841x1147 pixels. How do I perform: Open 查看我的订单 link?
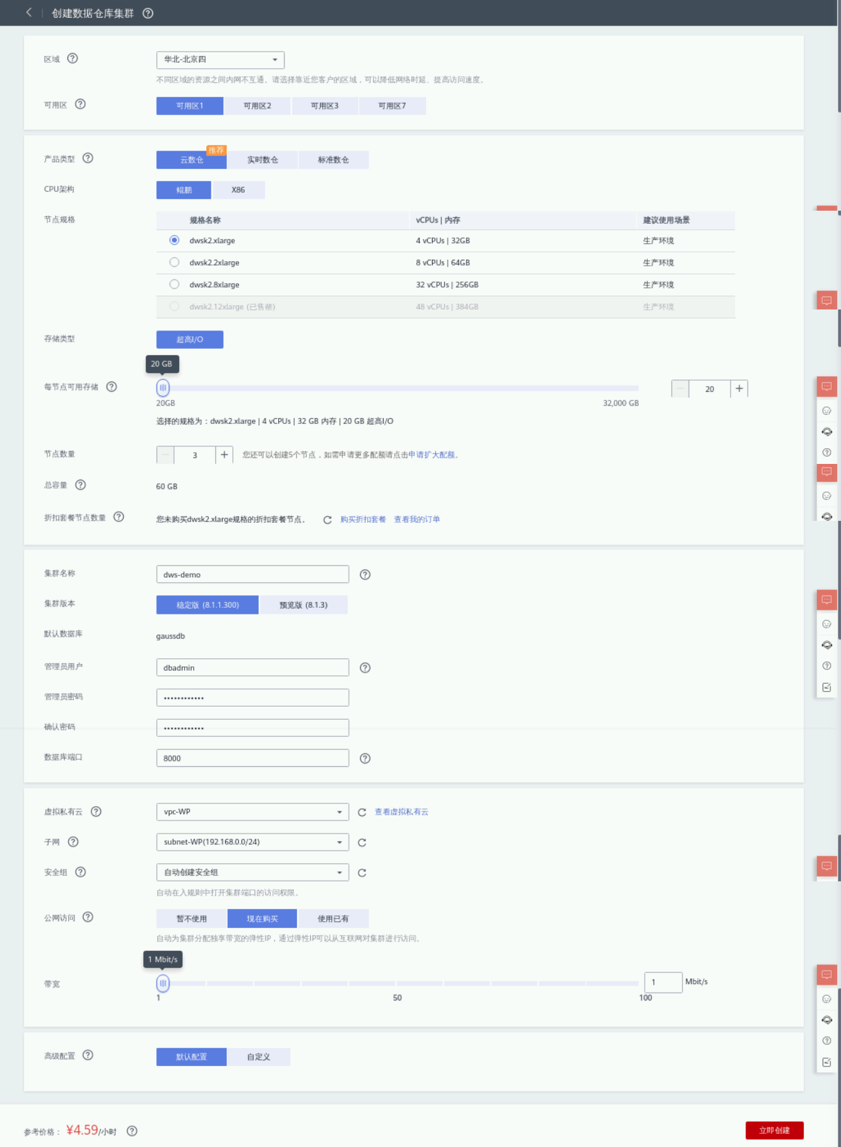point(417,520)
